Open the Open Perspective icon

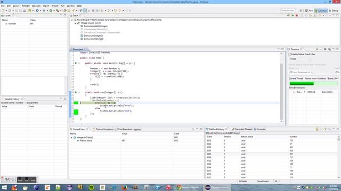click(x=301, y=11)
